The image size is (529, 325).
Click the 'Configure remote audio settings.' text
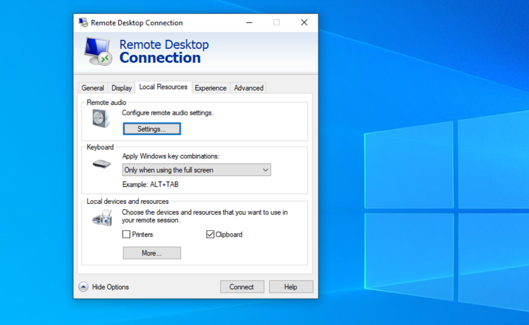pyautogui.click(x=168, y=113)
